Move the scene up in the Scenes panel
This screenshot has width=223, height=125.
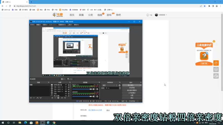point(38,98)
